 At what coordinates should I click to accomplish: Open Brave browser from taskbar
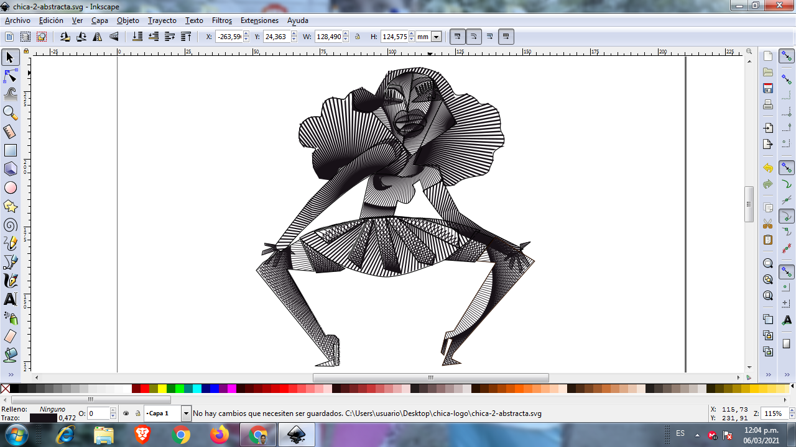tap(142, 435)
